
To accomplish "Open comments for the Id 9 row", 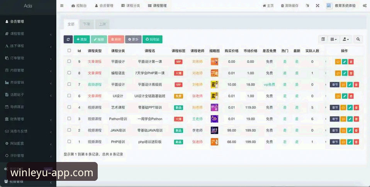I will point(338,62).
